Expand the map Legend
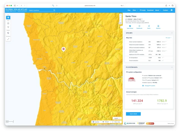This screenshot has height=132, width=180. click(x=117, y=118)
